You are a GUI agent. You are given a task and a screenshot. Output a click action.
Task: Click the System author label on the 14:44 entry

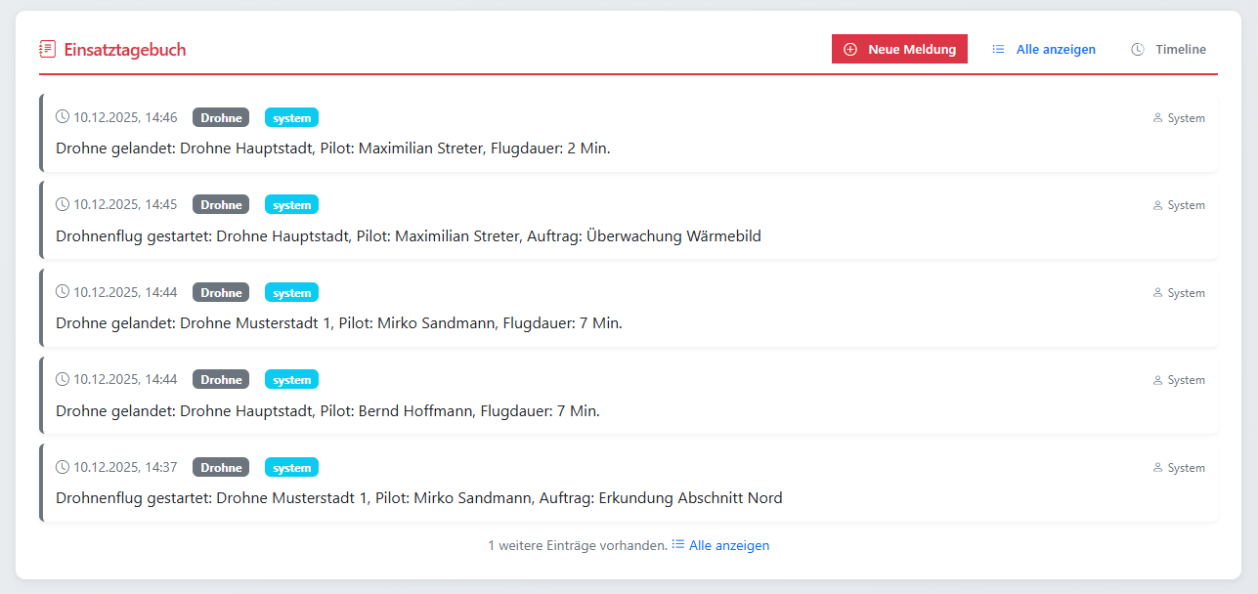pos(1186,292)
